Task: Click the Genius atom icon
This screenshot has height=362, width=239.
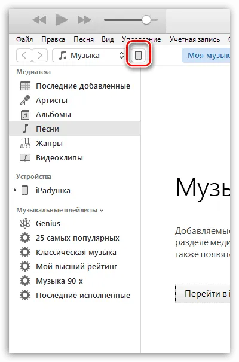Action: coord(25,223)
